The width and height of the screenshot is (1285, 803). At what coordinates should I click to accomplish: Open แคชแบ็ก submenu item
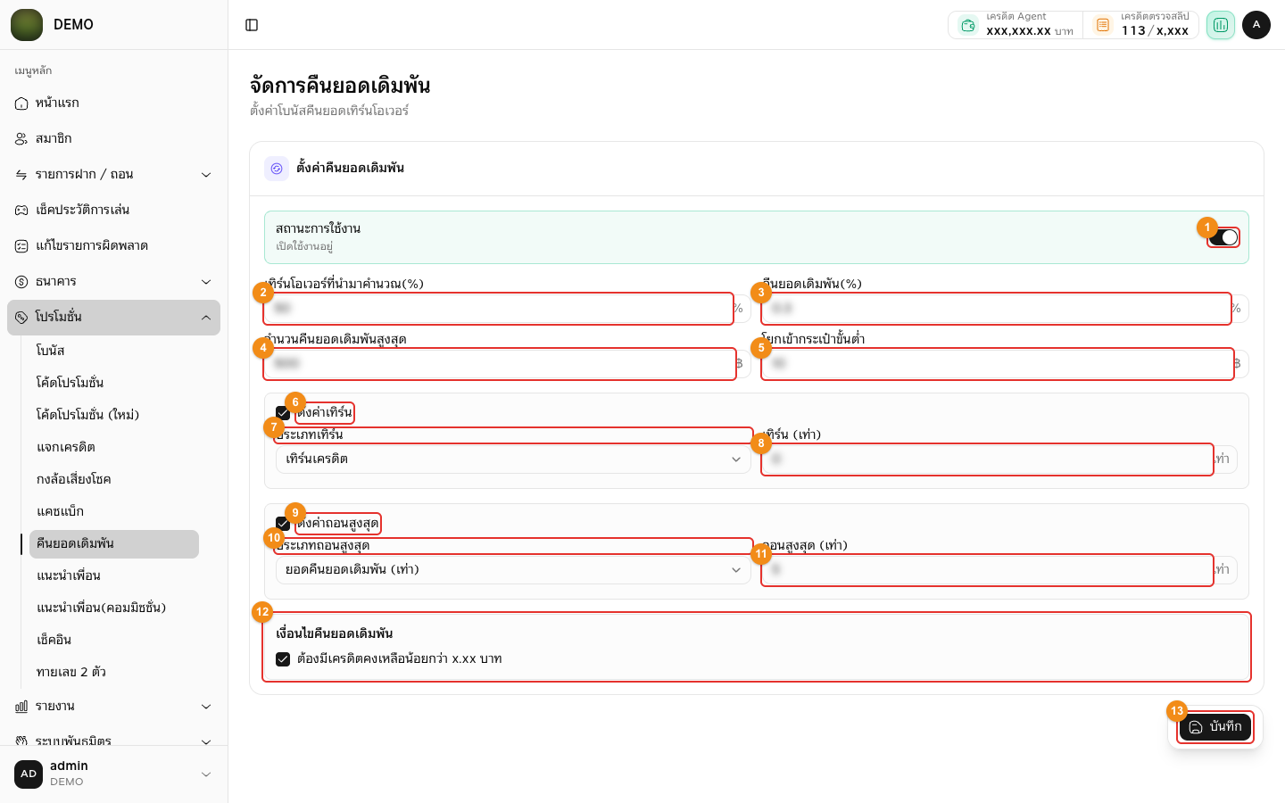114,512
